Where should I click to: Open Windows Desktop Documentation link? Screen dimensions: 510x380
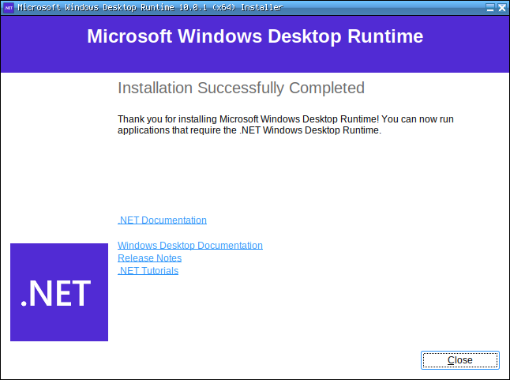[x=189, y=246]
